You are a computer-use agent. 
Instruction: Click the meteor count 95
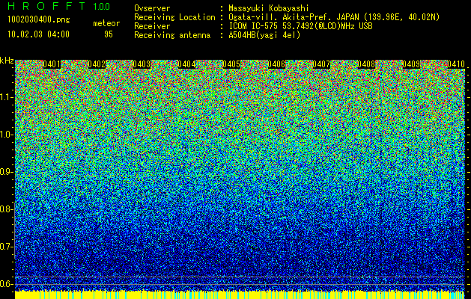109,34
